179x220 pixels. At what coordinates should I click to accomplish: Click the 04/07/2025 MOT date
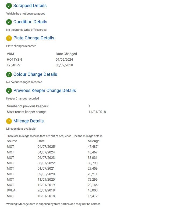click(46, 147)
